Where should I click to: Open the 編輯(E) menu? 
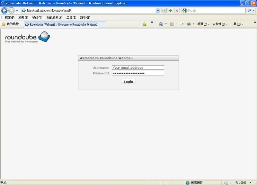[23, 18]
